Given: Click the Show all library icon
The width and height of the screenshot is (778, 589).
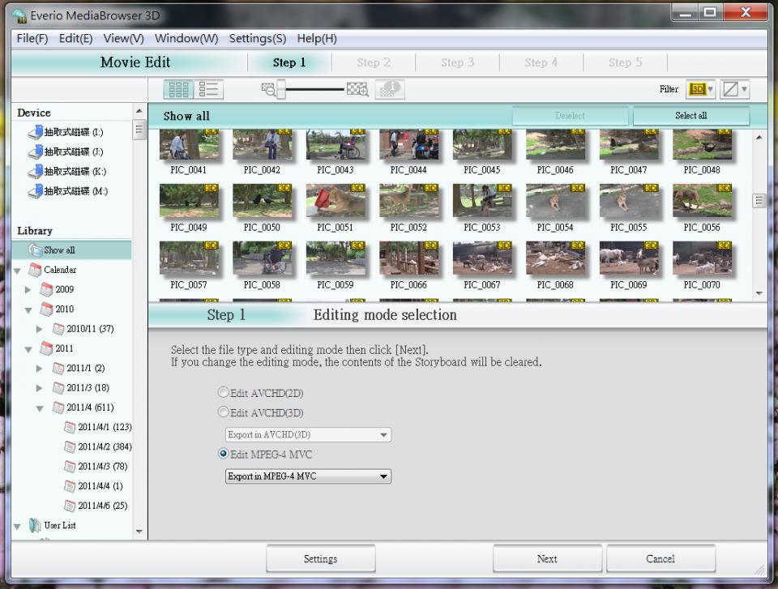Looking at the screenshot, I should click(x=36, y=250).
